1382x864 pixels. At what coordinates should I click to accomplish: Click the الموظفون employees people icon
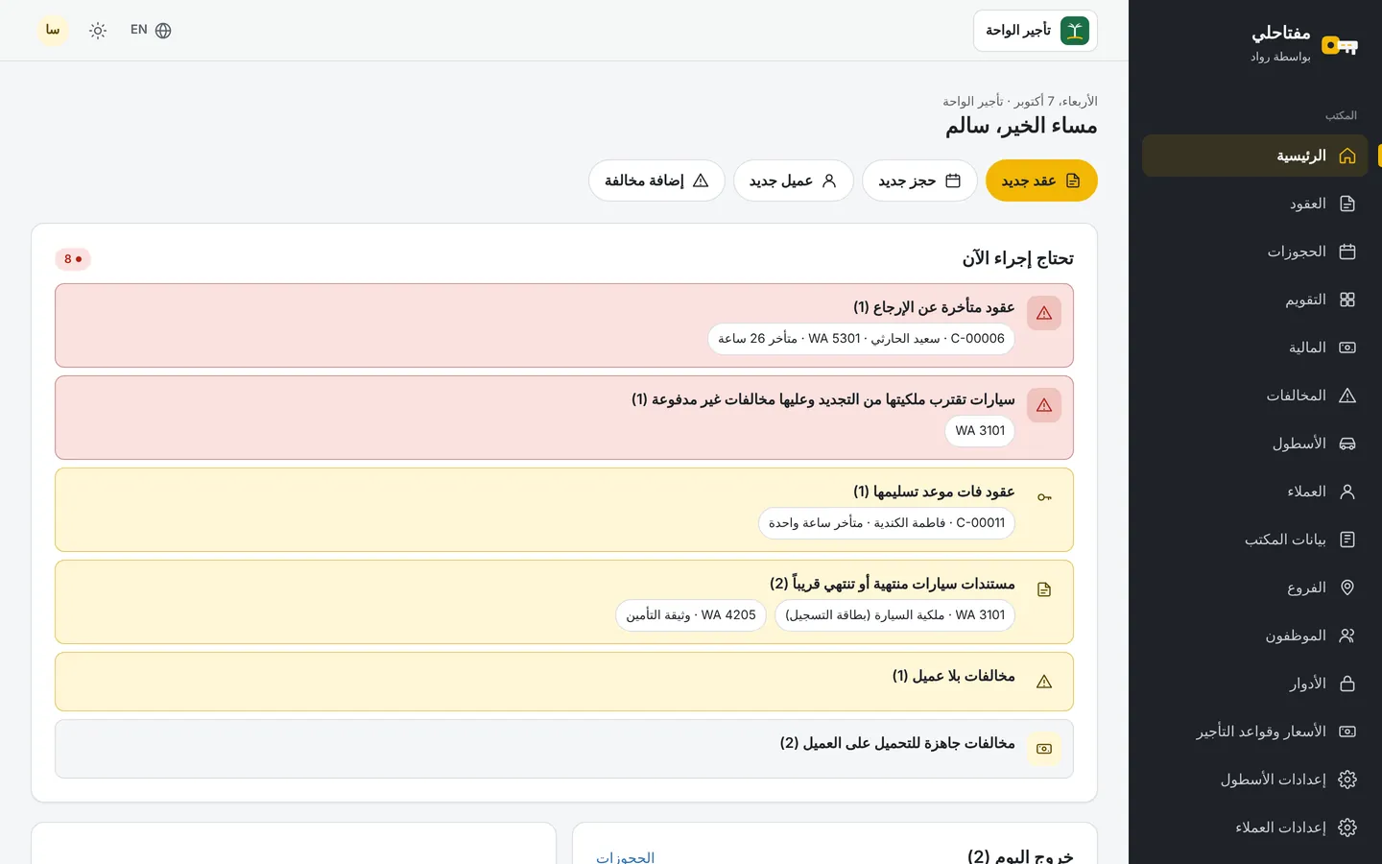1347,636
